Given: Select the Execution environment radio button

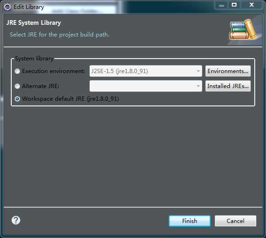Looking at the screenshot, I should click(17, 71).
